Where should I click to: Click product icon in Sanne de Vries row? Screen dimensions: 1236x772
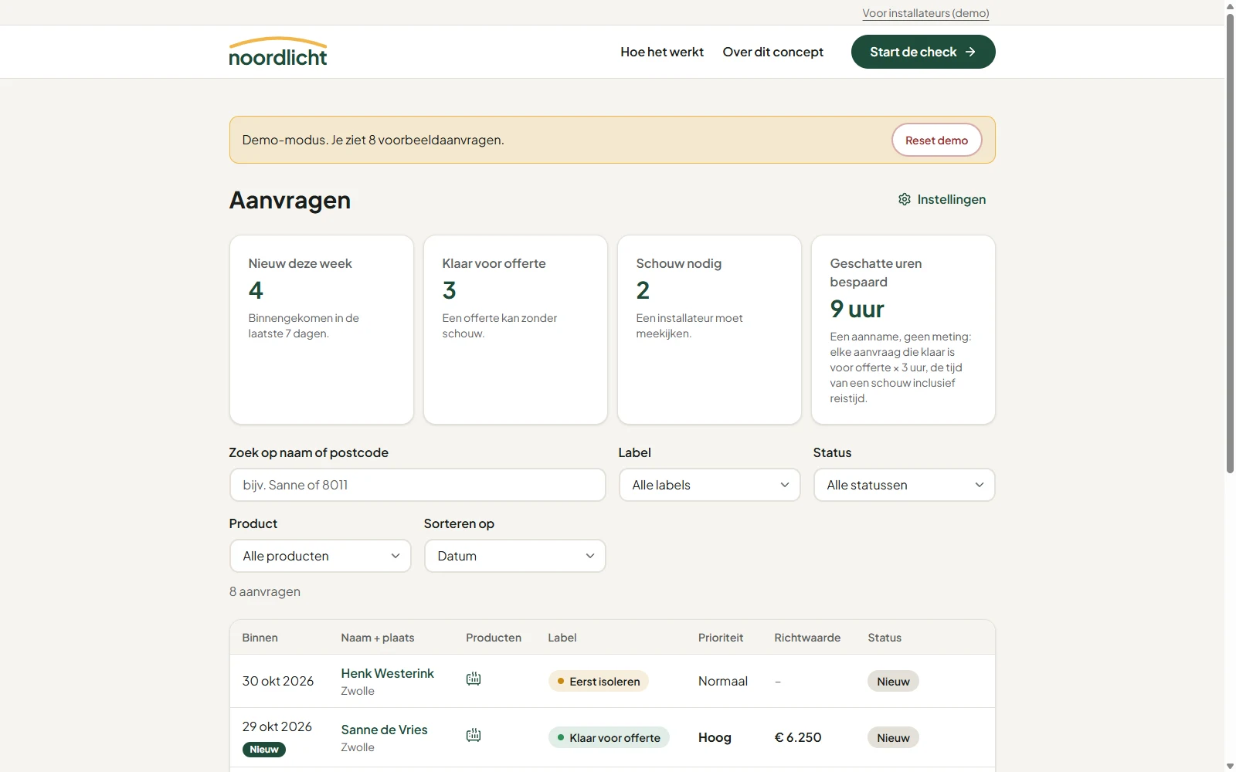(474, 735)
